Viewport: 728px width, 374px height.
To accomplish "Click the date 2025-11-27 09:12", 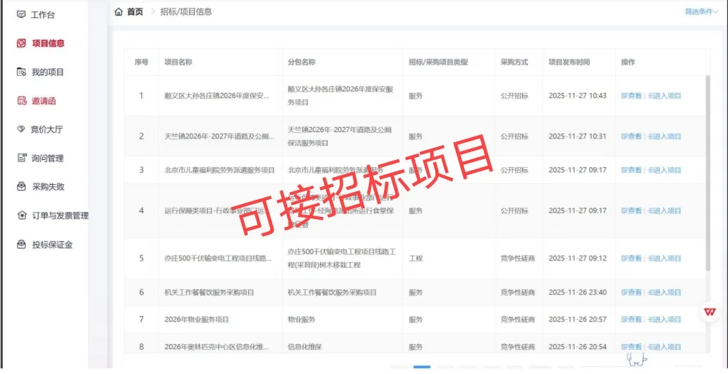I will (x=577, y=258).
